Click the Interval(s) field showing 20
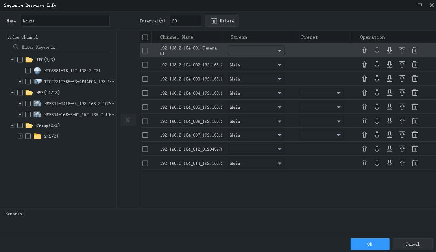 185,21
